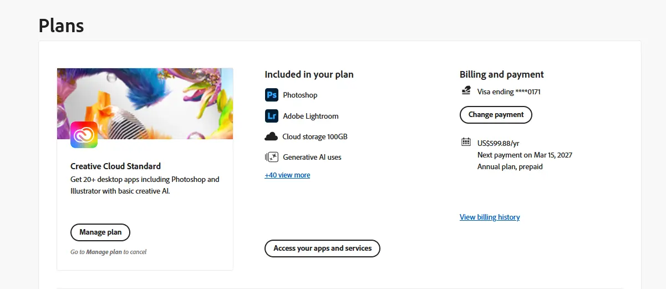Click the Cloud storage 100GB text
666x289 pixels.
(x=315, y=136)
